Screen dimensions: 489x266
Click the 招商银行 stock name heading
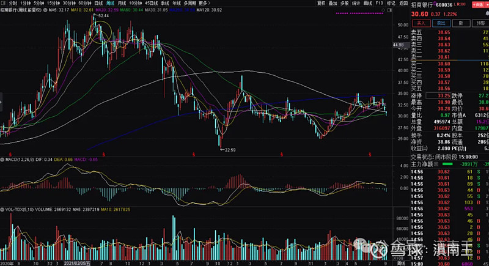coord(422,5)
